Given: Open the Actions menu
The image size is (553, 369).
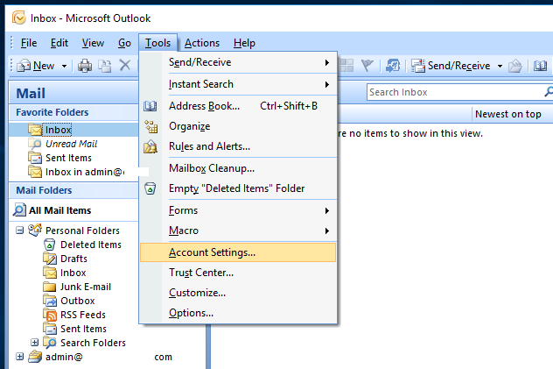Looking at the screenshot, I should point(202,43).
